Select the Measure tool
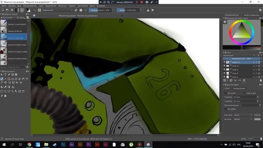263x148 pixels. [13, 87]
